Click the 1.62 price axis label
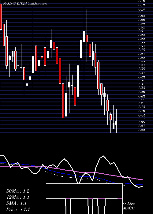153x214 pixels. (141, 27)
